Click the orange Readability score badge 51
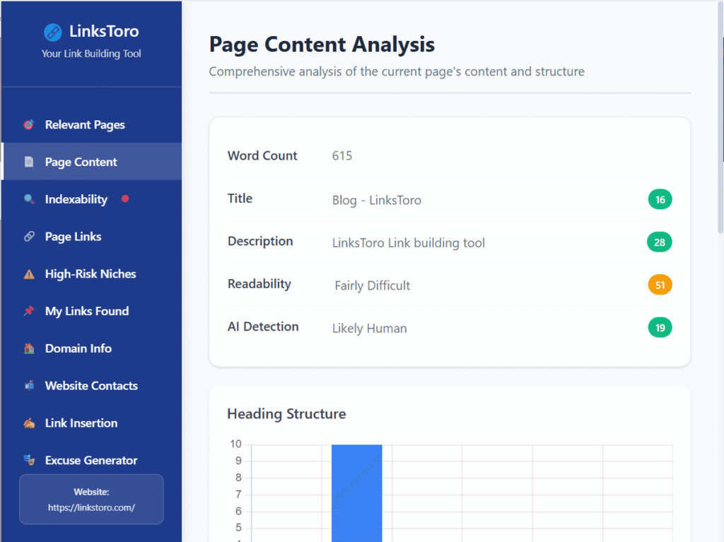Viewport: 724px width, 542px height. [660, 285]
